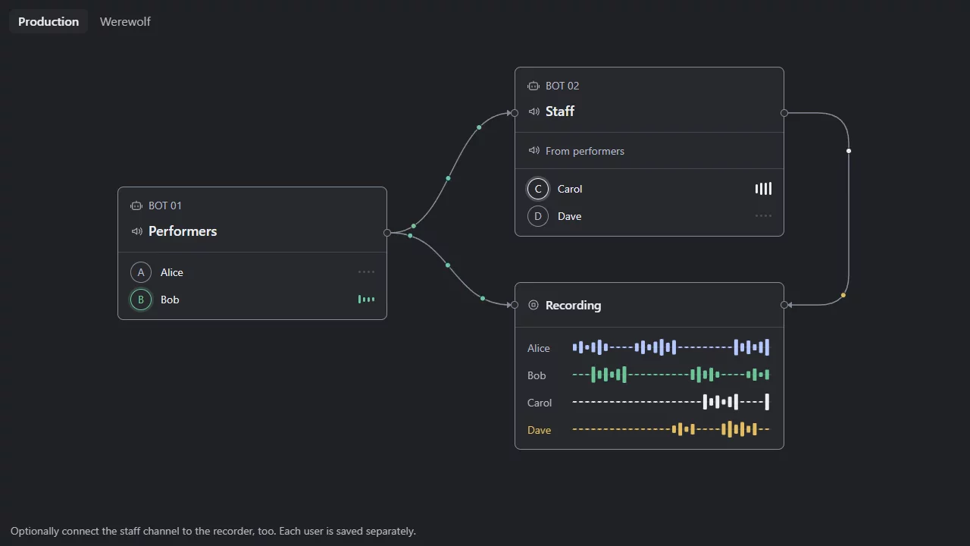Click Dave's idle level dots in Staff
Image resolution: width=970 pixels, height=546 pixels.
coord(763,216)
